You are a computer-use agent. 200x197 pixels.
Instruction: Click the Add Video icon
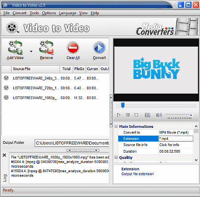(15, 47)
